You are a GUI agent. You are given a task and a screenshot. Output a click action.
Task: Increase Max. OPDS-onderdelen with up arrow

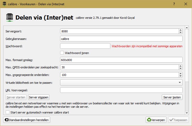coord(181,66)
